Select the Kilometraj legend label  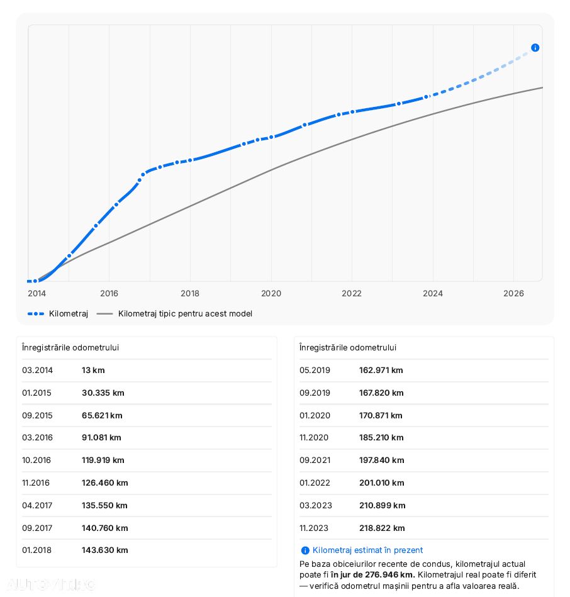click(69, 314)
